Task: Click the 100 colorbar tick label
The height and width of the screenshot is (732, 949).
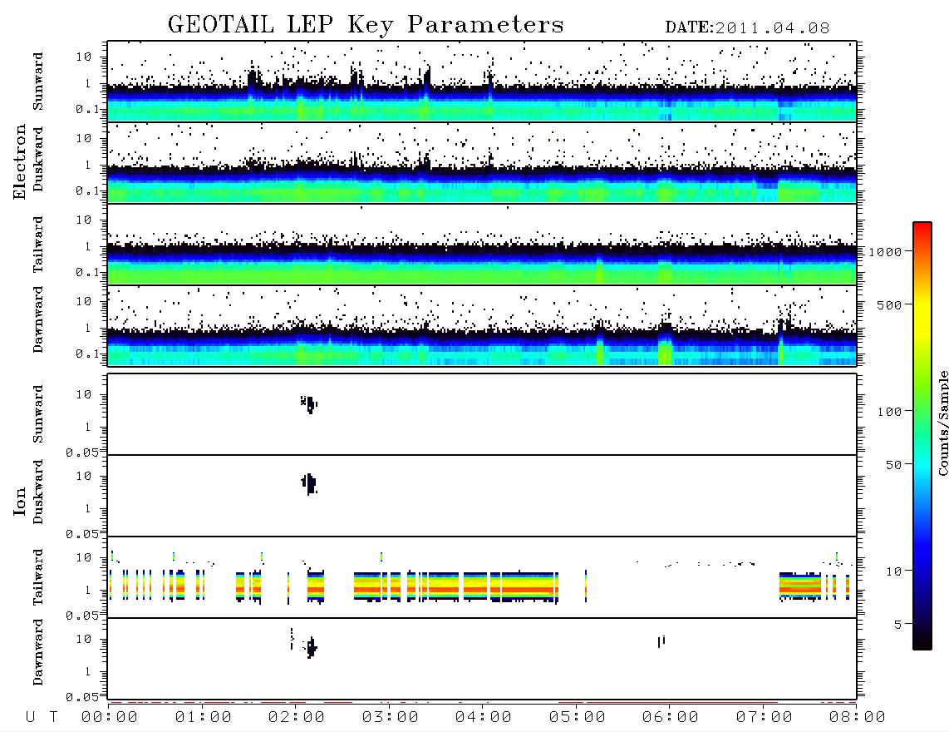Action: (x=889, y=412)
